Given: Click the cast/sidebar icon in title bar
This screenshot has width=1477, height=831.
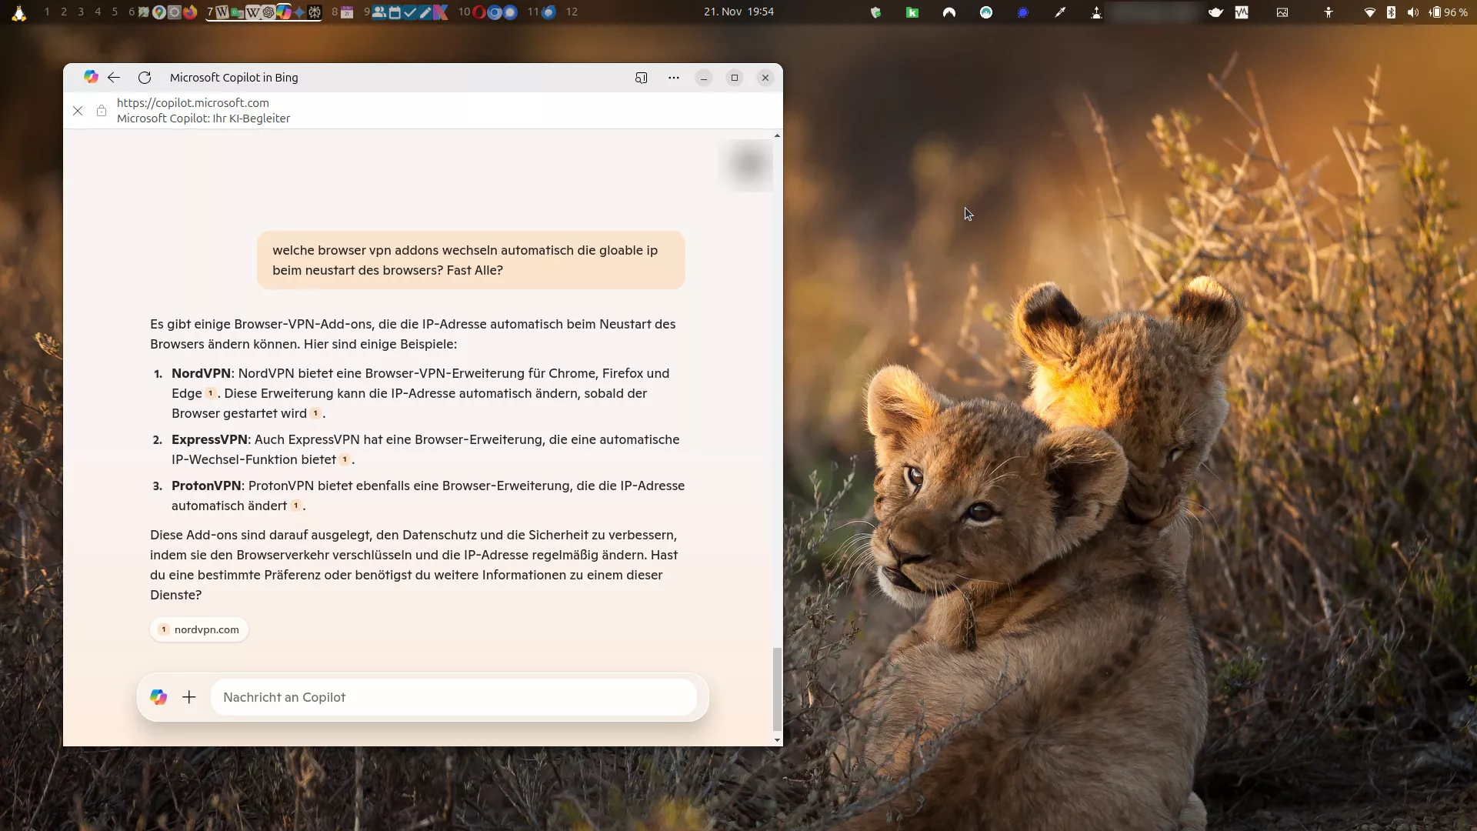Looking at the screenshot, I should click(x=641, y=78).
